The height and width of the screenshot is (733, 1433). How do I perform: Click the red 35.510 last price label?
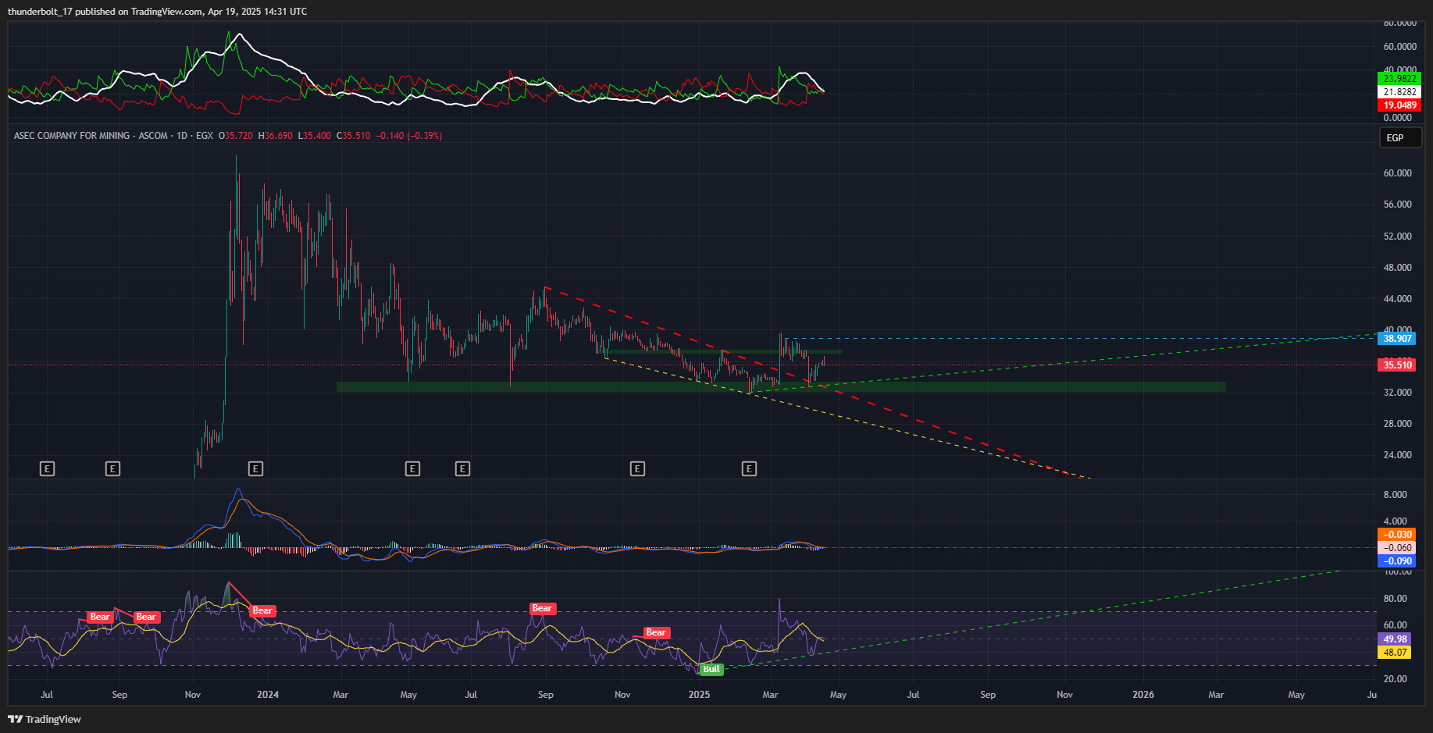pyautogui.click(x=1397, y=365)
